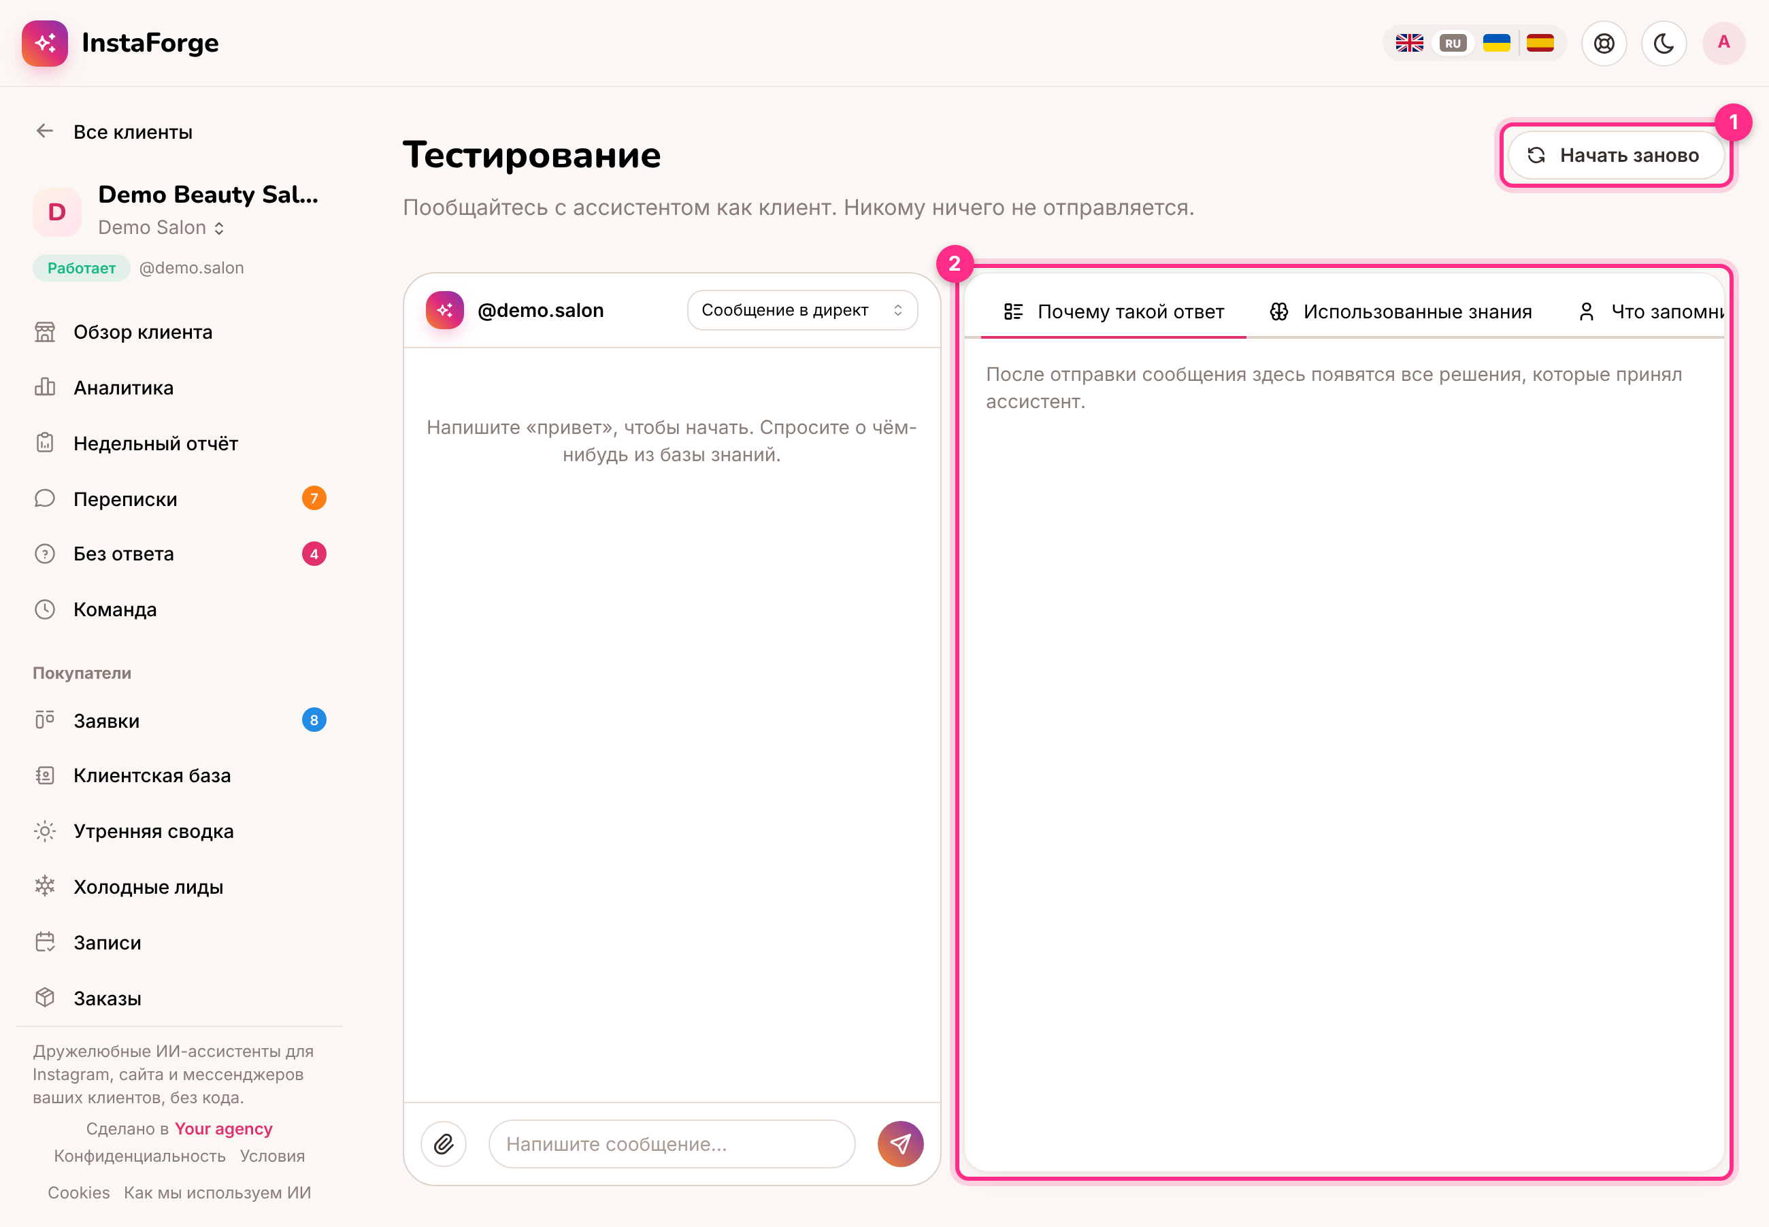Screen dimensions: 1769x1227
Task: Open Заявки in sidebar
Action: (180, 720)
